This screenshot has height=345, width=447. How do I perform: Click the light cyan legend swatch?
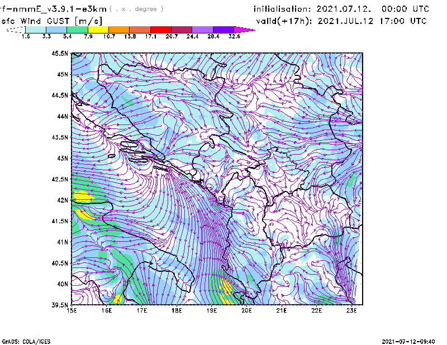click(36, 30)
